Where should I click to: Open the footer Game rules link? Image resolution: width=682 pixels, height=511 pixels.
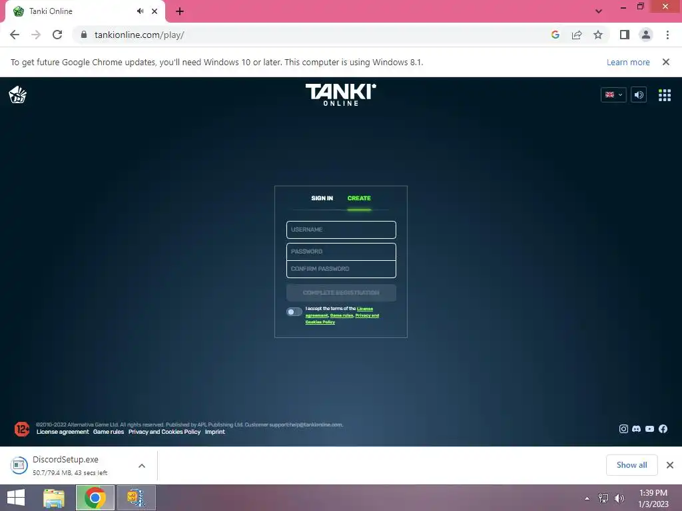109,432
